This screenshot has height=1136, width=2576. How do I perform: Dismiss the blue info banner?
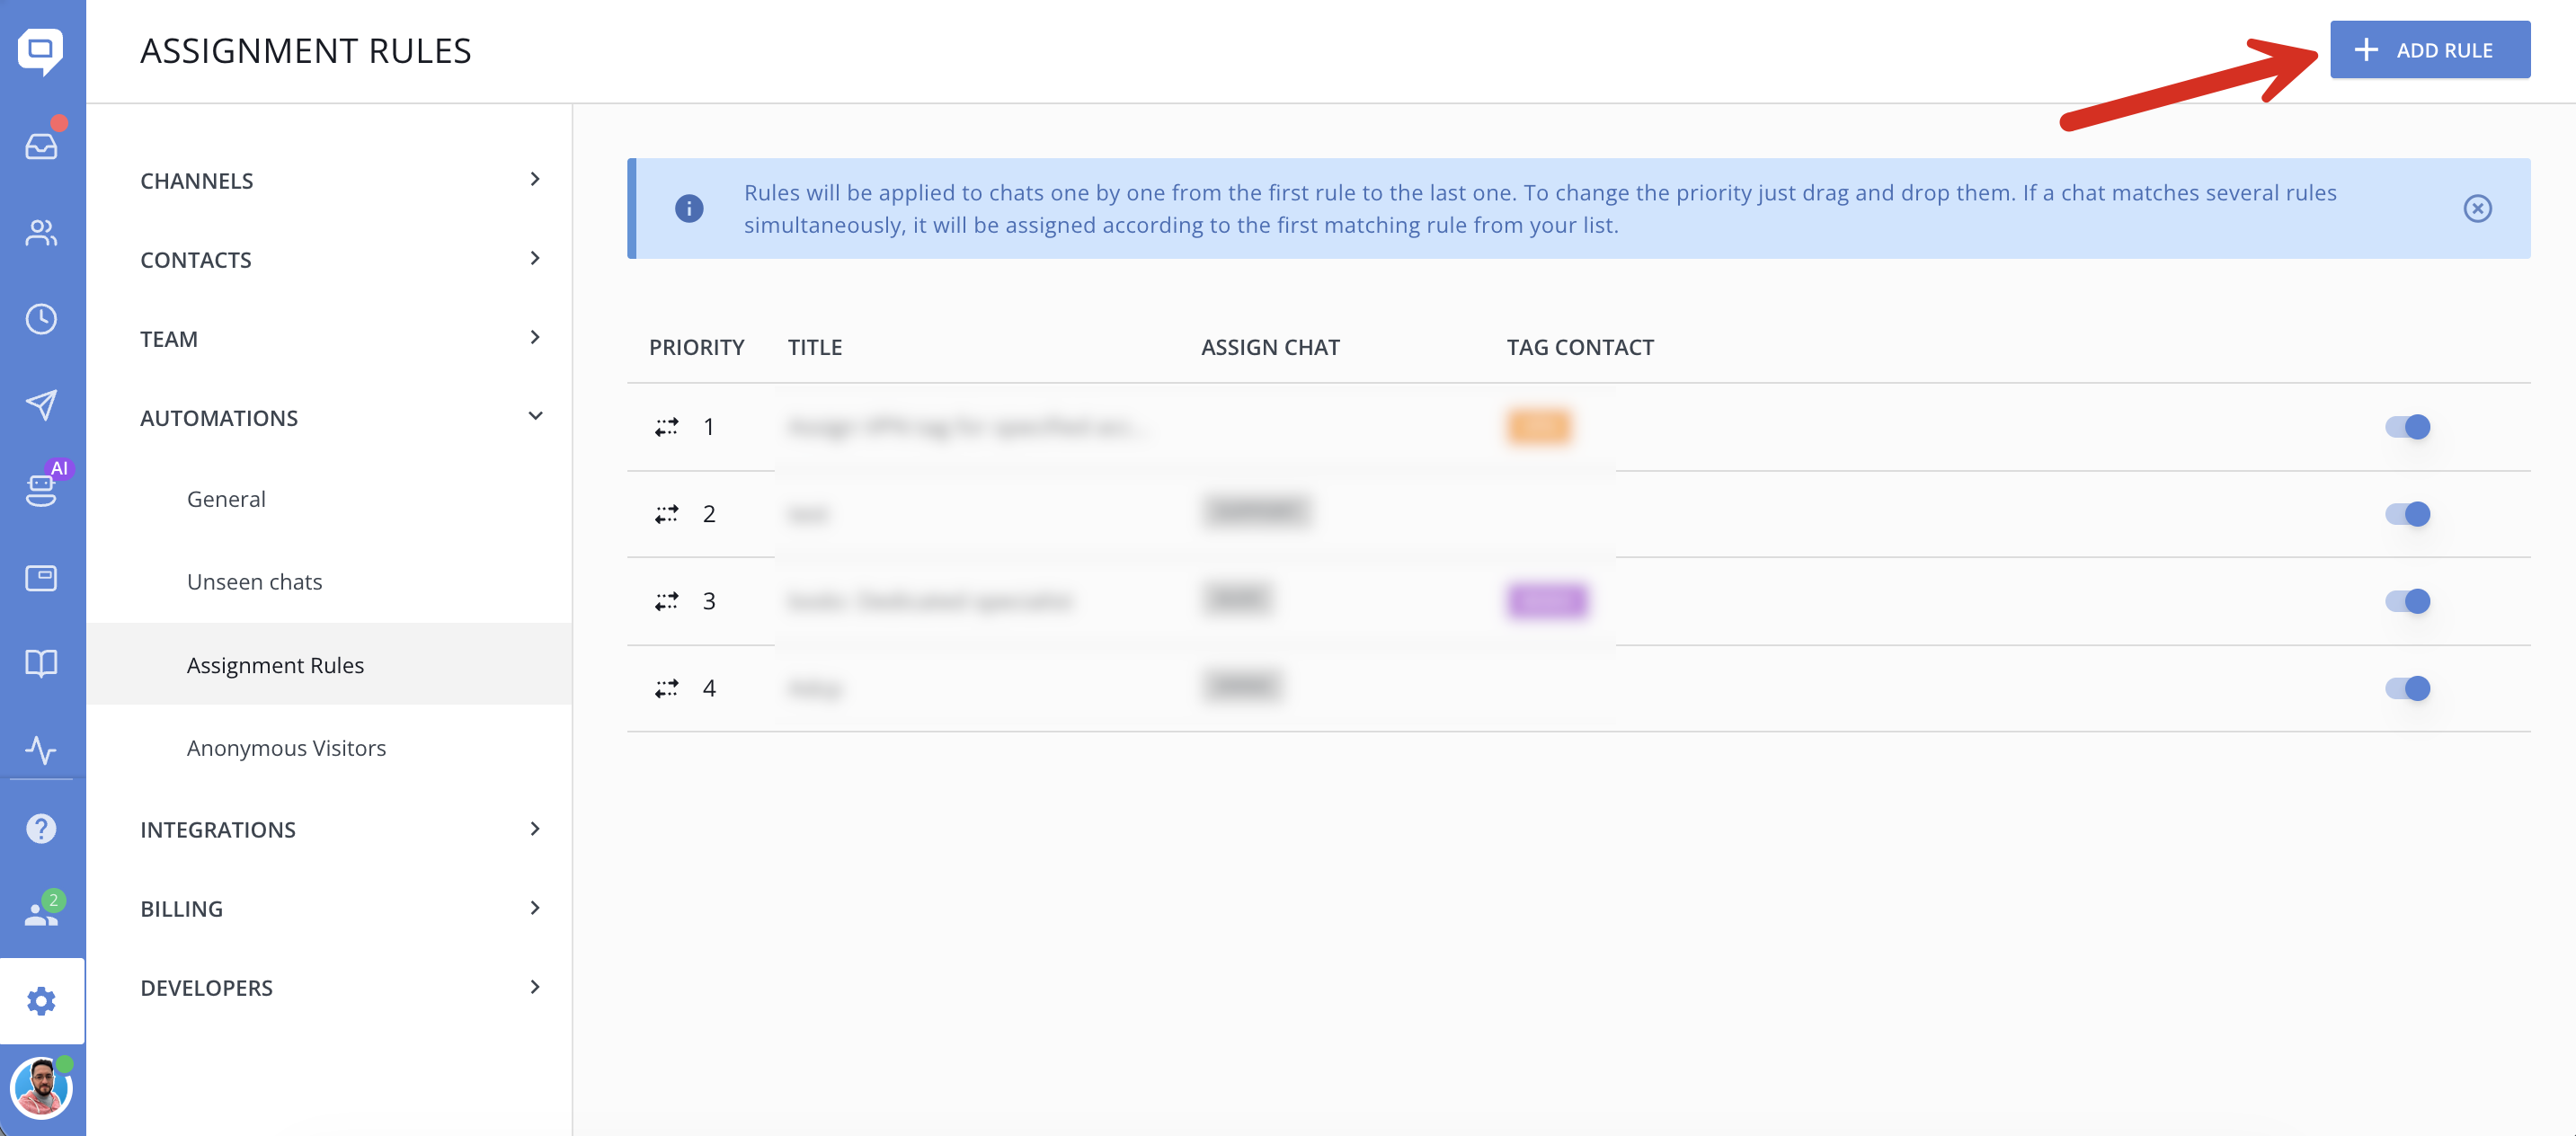(2476, 208)
